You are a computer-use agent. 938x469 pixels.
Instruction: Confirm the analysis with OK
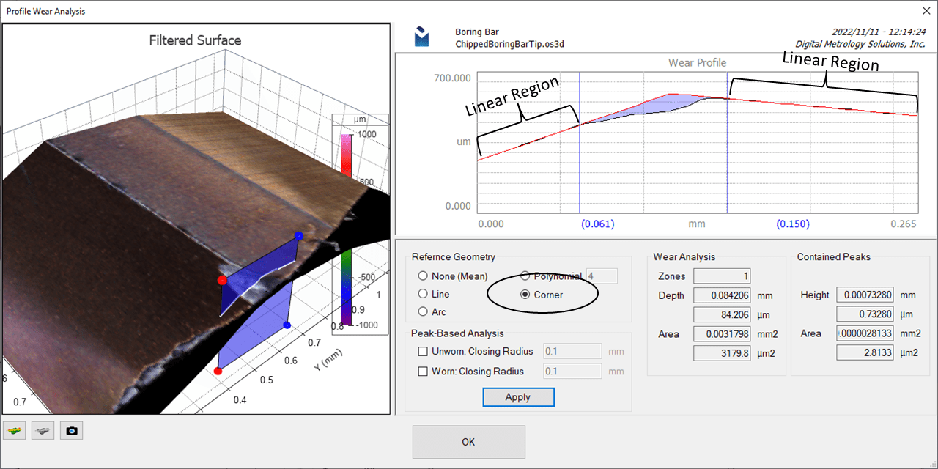point(468,442)
